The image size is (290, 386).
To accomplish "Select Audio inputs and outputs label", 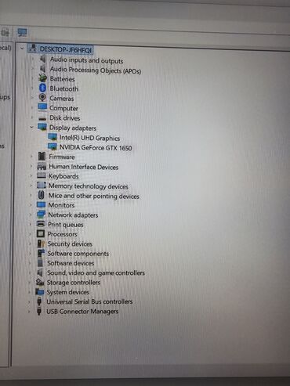I will [x=86, y=60].
